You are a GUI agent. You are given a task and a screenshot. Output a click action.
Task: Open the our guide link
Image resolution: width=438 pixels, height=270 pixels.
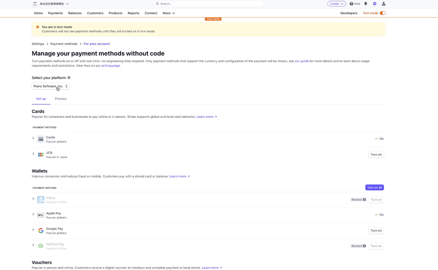pyautogui.click(x=301, y=61)
